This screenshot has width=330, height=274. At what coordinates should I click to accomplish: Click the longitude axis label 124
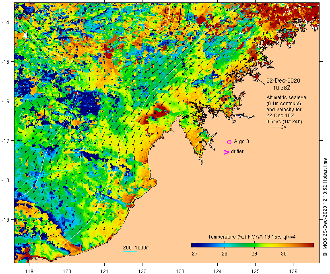tap(218, 271)
